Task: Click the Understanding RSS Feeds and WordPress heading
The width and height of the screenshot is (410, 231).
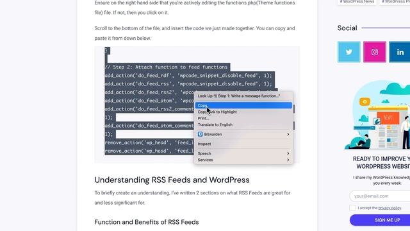Action: (172, 180)
